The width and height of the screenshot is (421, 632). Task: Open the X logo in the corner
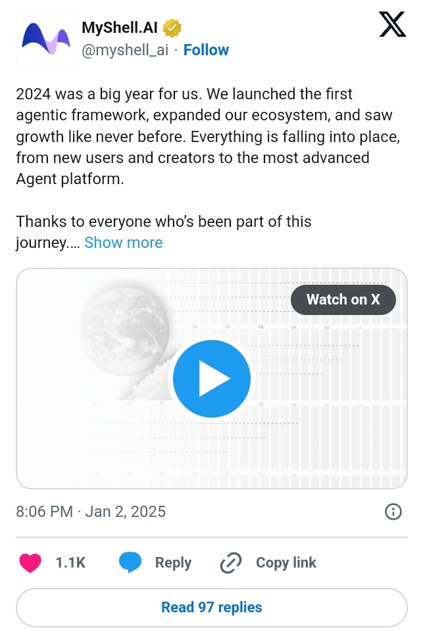(x=393, y=26)
